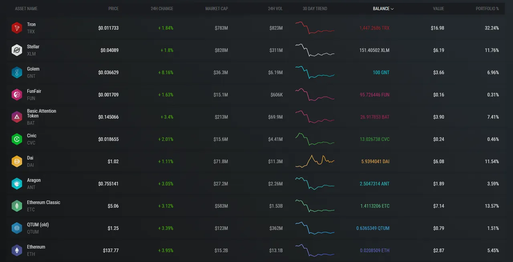
Task: Click the Stellar XLM coin icon
Action: click(16, 50)
